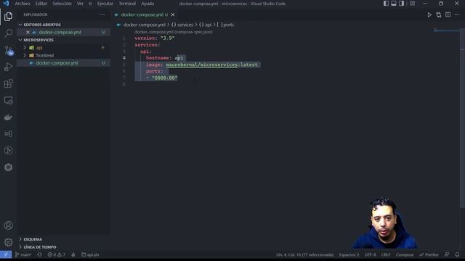The image size is (465, 261).
Task: Open the errors and warnings counter
Action: click(x=57, y=254)
